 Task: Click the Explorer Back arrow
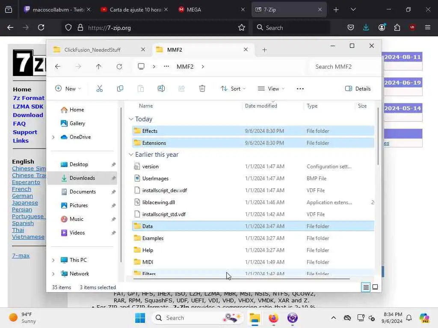[58, 67]
